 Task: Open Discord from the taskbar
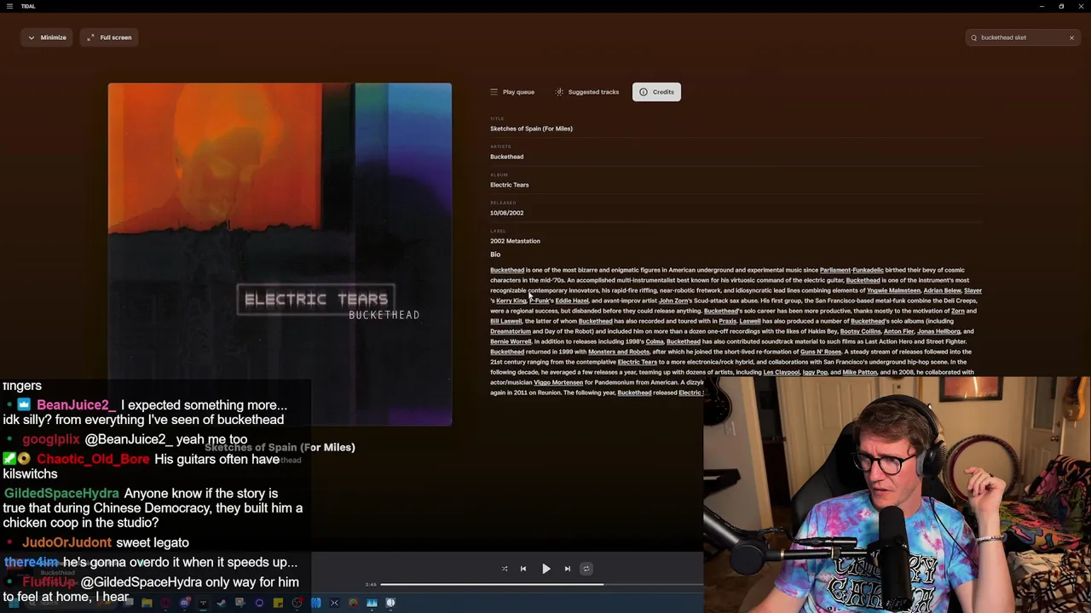185,603
